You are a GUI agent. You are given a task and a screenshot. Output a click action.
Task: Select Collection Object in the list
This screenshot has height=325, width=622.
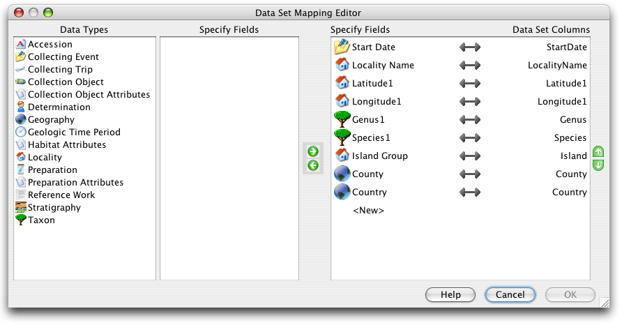pyautogui.click(x=66, y=82)
